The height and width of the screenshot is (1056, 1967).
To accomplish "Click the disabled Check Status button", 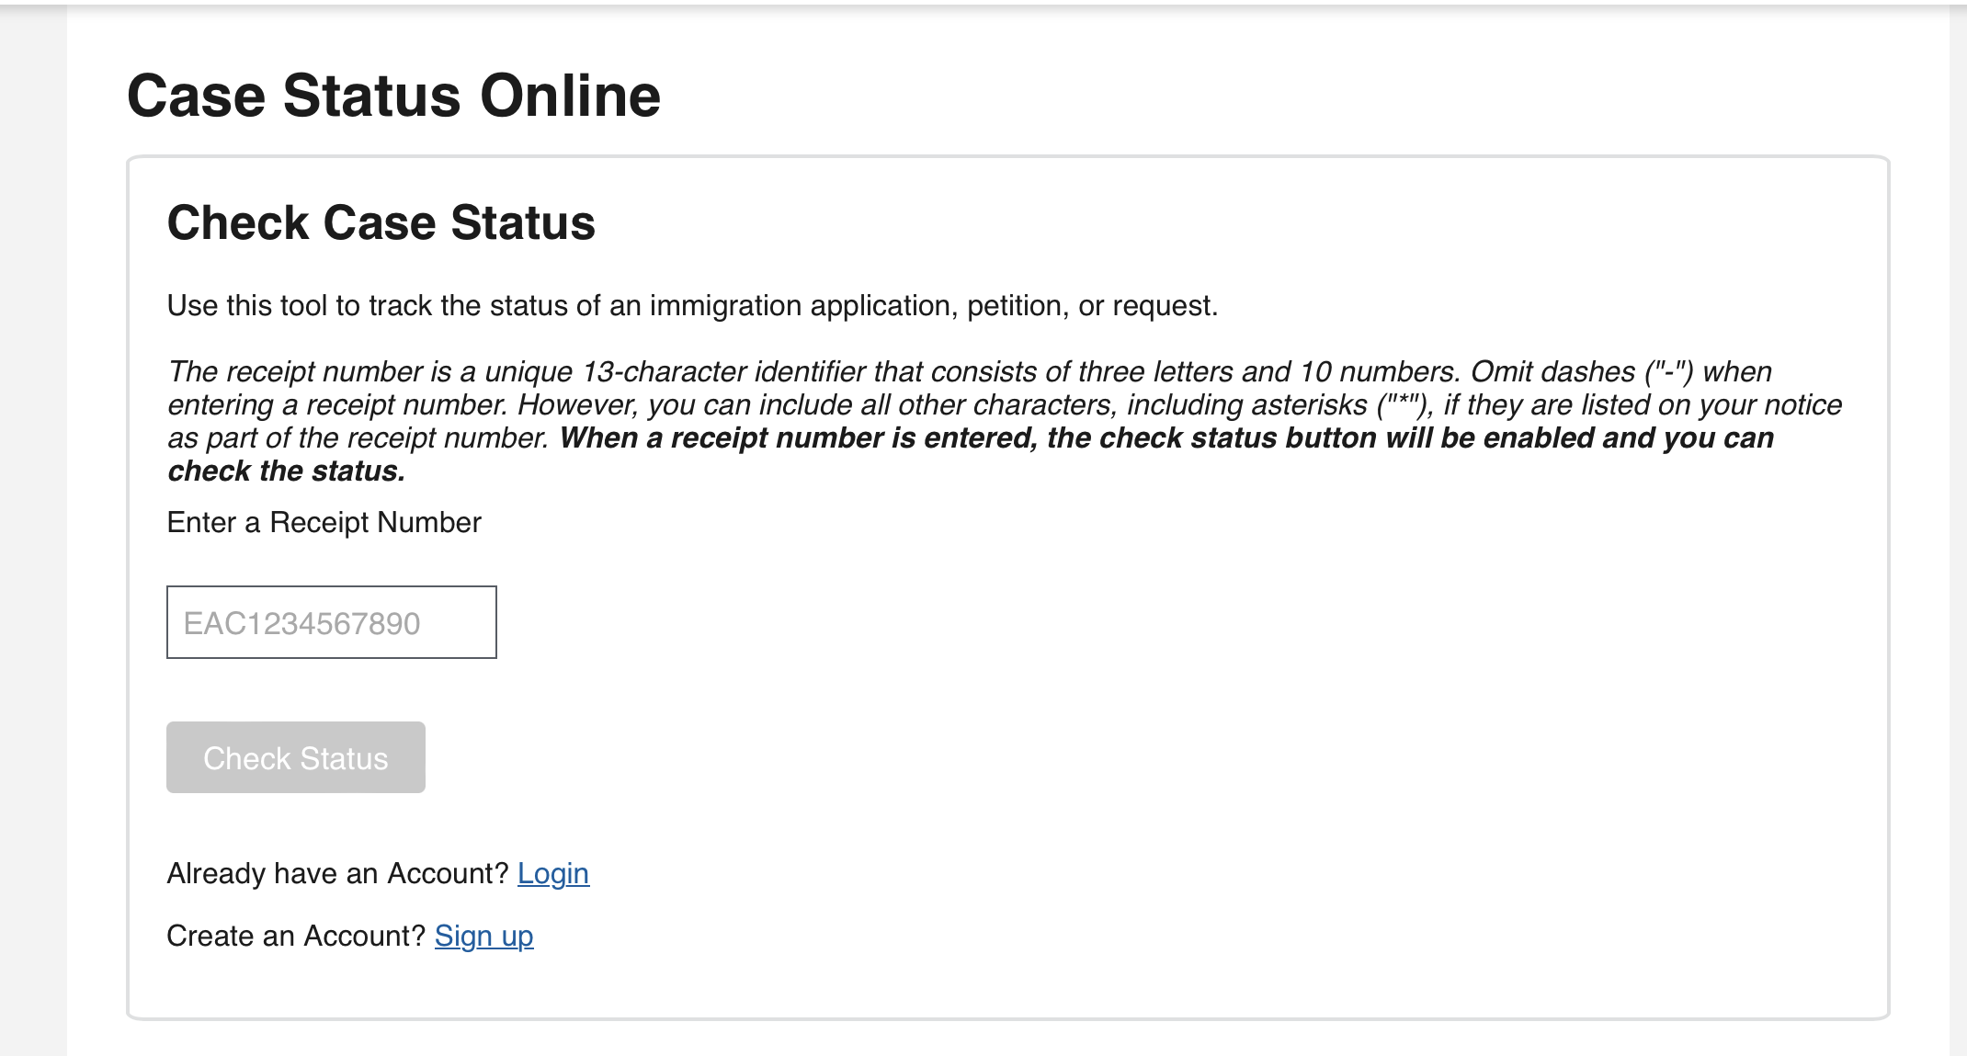I will click(295, 757).
